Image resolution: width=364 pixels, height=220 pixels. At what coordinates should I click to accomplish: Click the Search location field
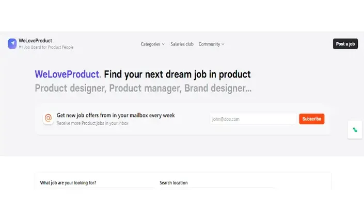[x=216, y=183]
